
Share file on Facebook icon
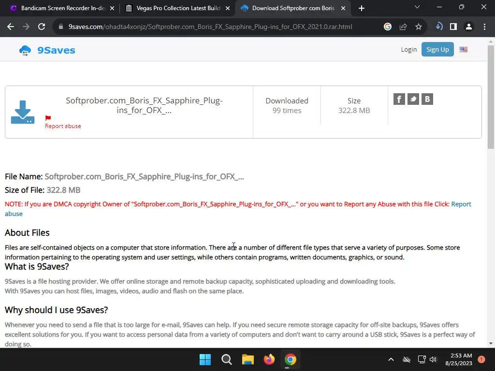point(399,99)
